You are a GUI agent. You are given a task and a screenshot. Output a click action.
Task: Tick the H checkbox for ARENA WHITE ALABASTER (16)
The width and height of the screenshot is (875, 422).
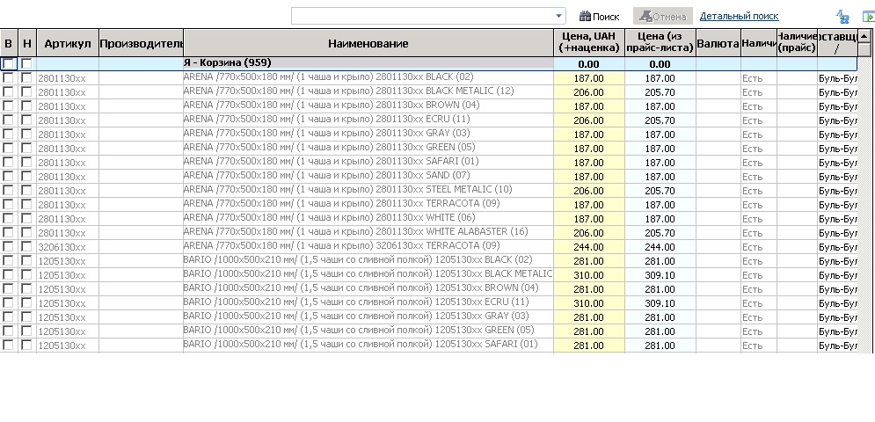click(x=26, y=232)
